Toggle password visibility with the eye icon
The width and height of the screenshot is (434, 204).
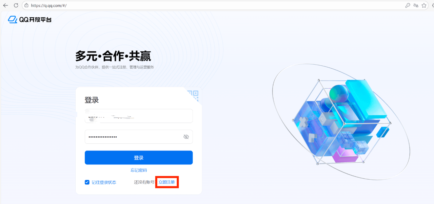tap(186, 137)
